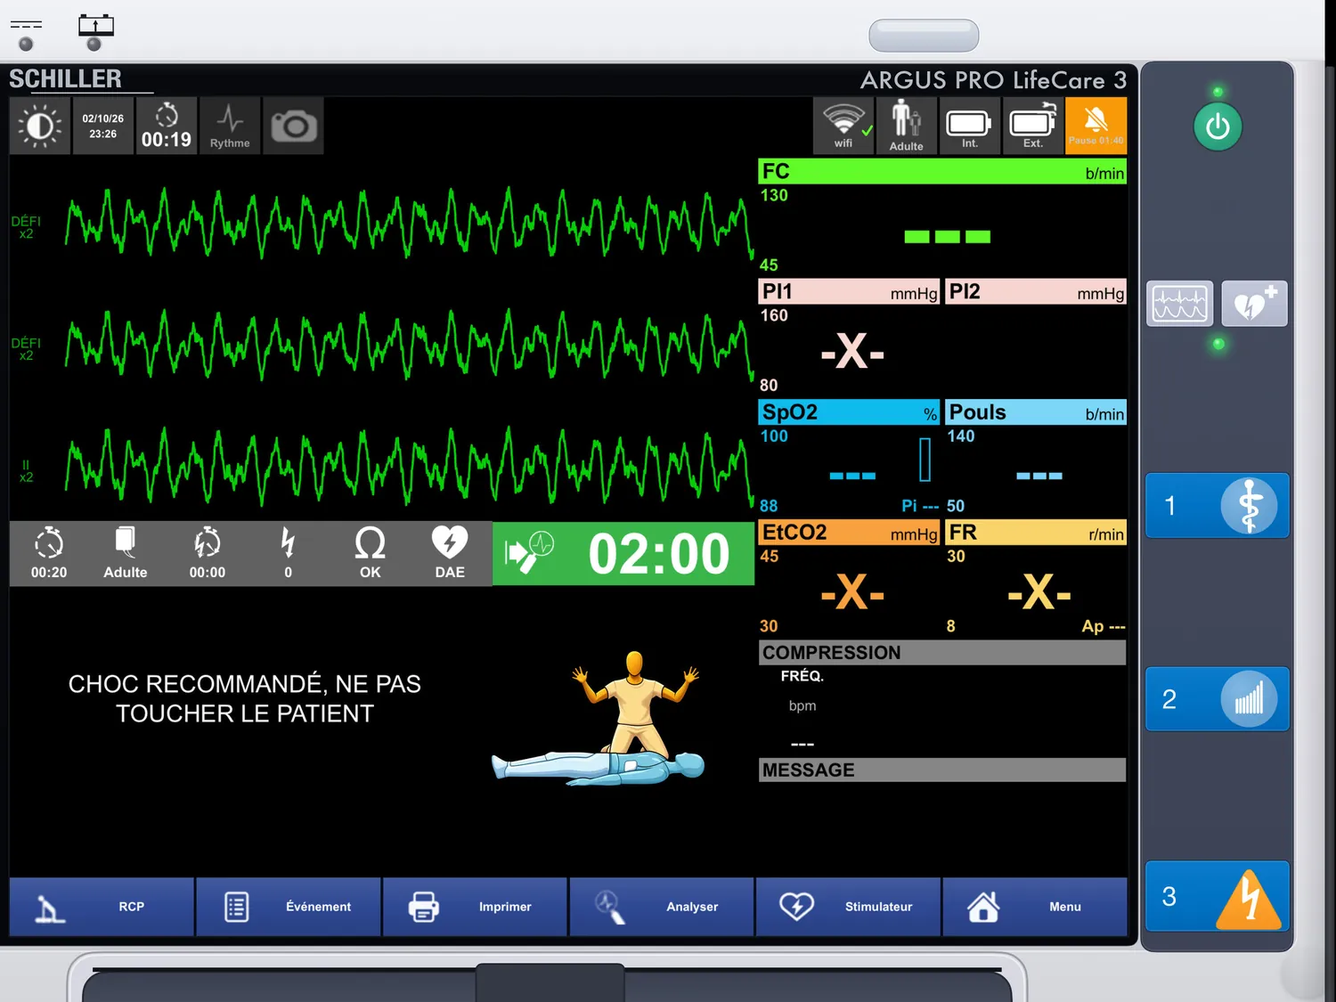1336x1002 pixels.
Task: Turn off device with green power button
Action: point(1218,126)
